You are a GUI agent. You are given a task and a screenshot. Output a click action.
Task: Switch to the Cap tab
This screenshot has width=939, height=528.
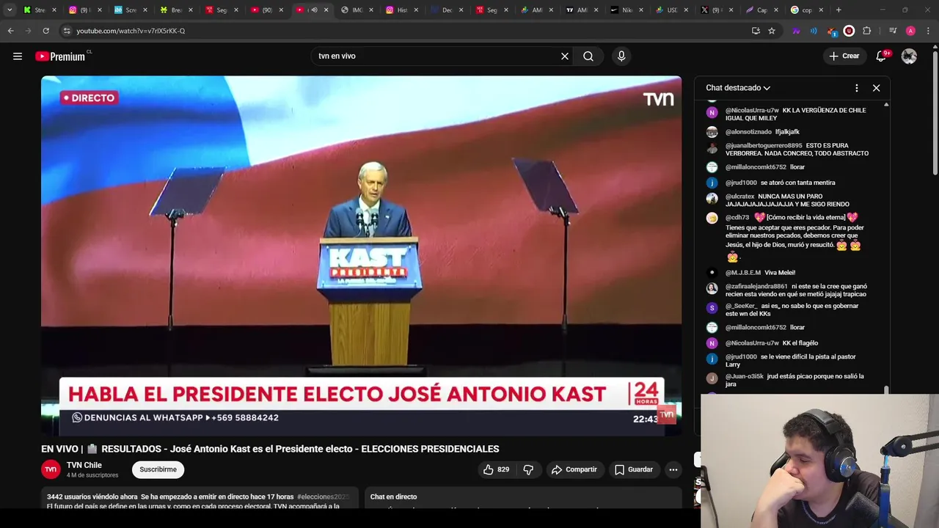(761, 10)
